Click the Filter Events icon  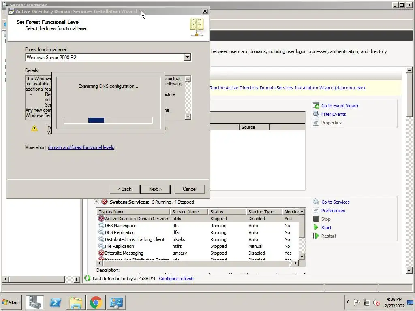(x=316, y=114)
